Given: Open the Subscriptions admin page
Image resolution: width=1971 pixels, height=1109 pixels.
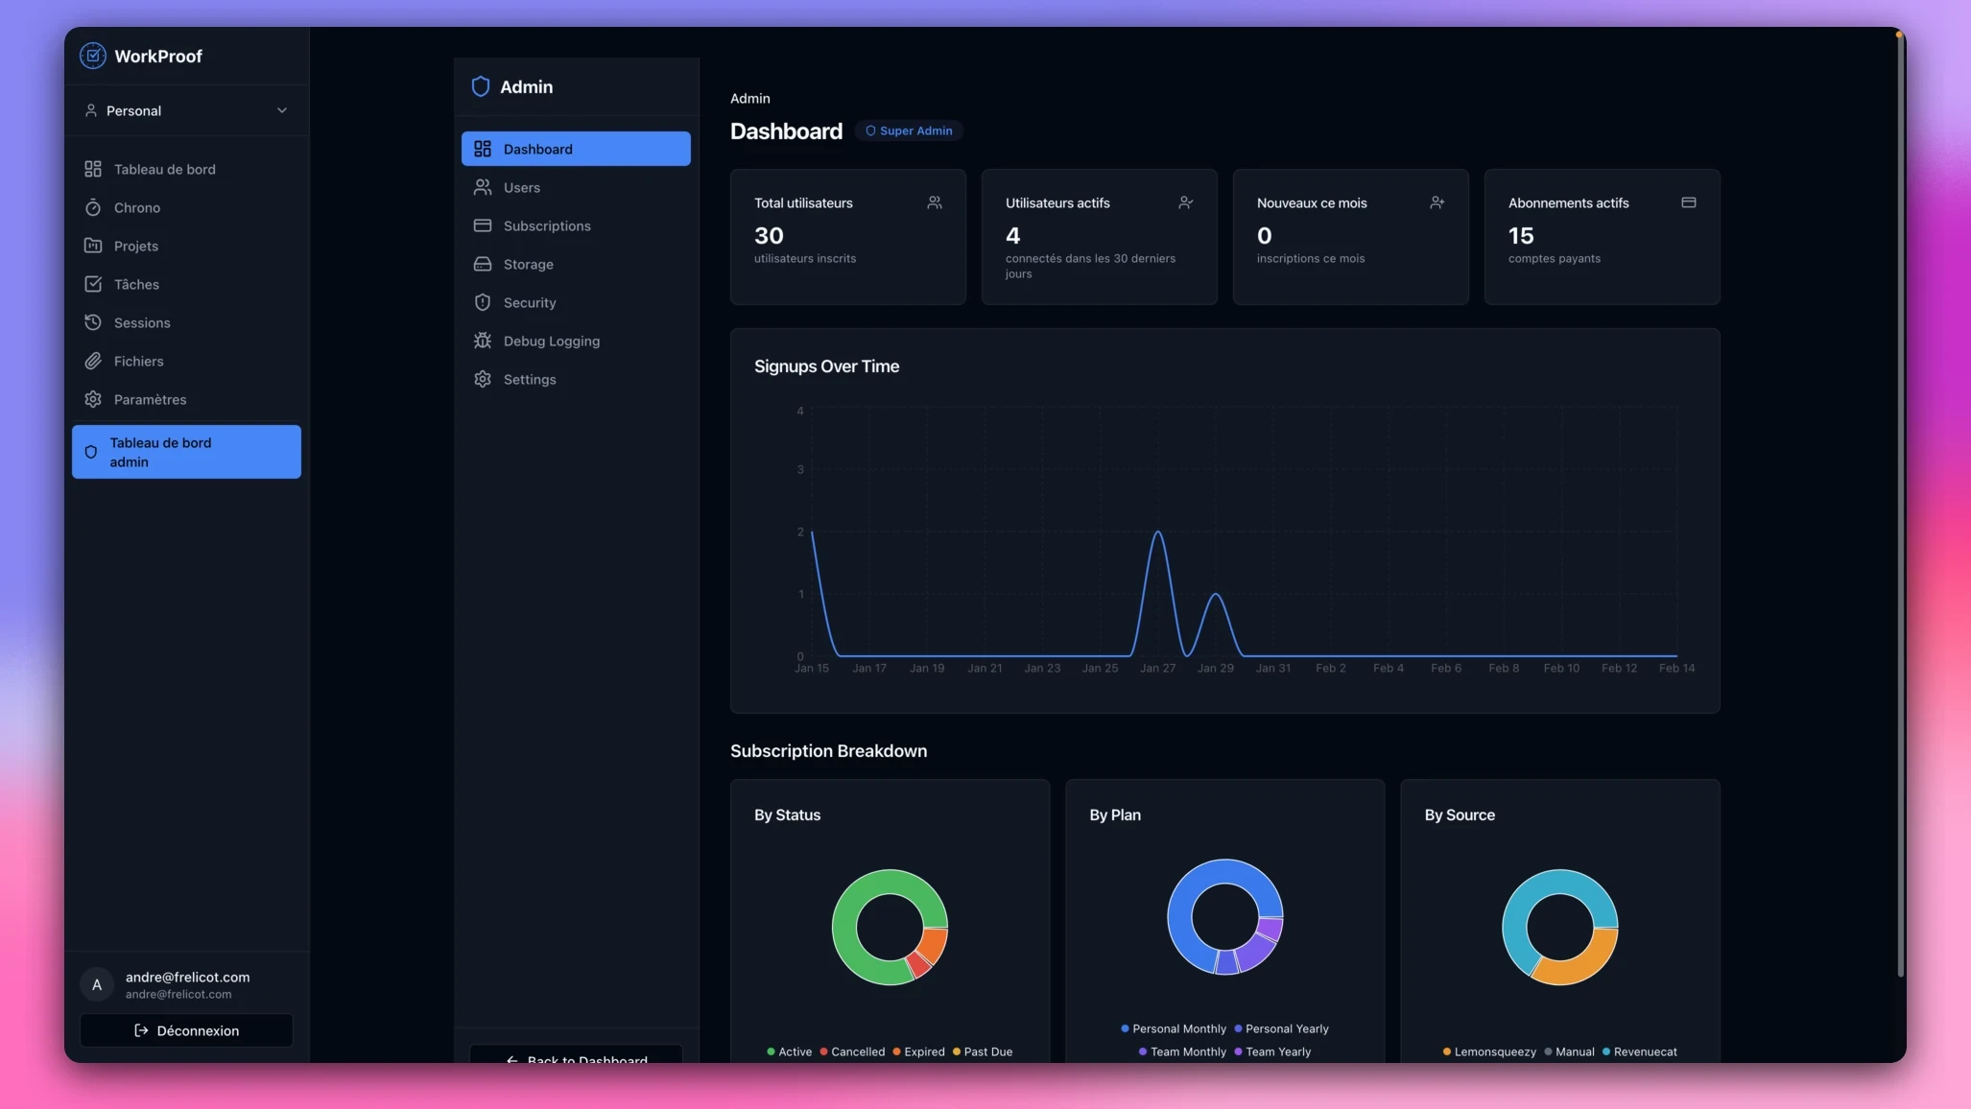Looking at the screenshot, I should click(576, 225).
